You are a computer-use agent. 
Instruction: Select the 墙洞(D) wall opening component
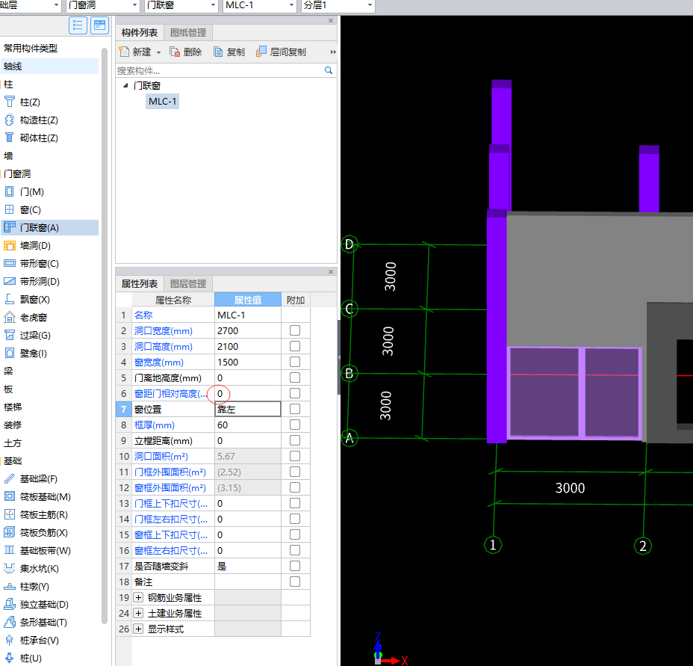point(27,246)
